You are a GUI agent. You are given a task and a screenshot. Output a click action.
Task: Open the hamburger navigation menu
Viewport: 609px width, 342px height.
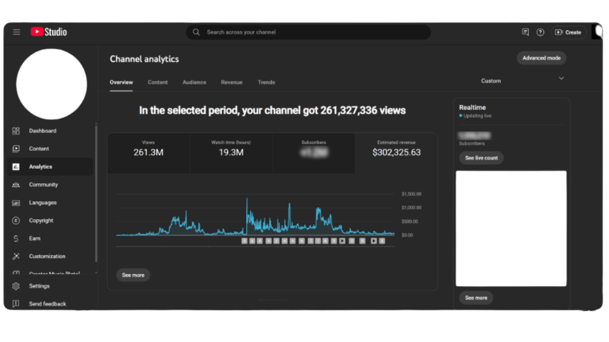(x=16, y=32)
